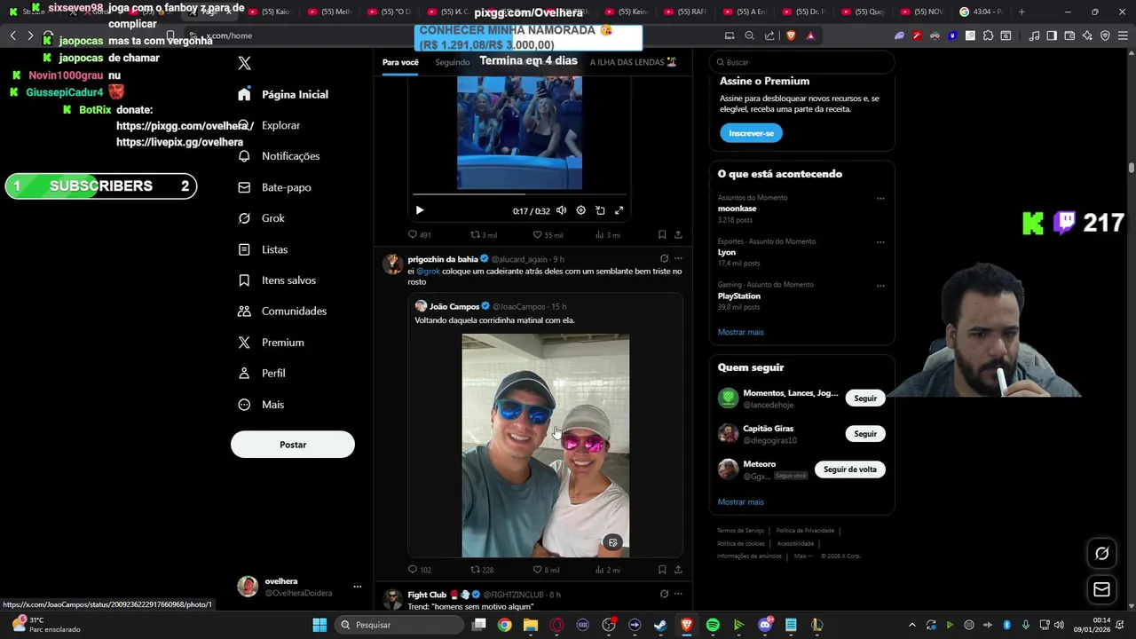
Task: Mute the video with the volume icon
Action: (x=561, y=210)
